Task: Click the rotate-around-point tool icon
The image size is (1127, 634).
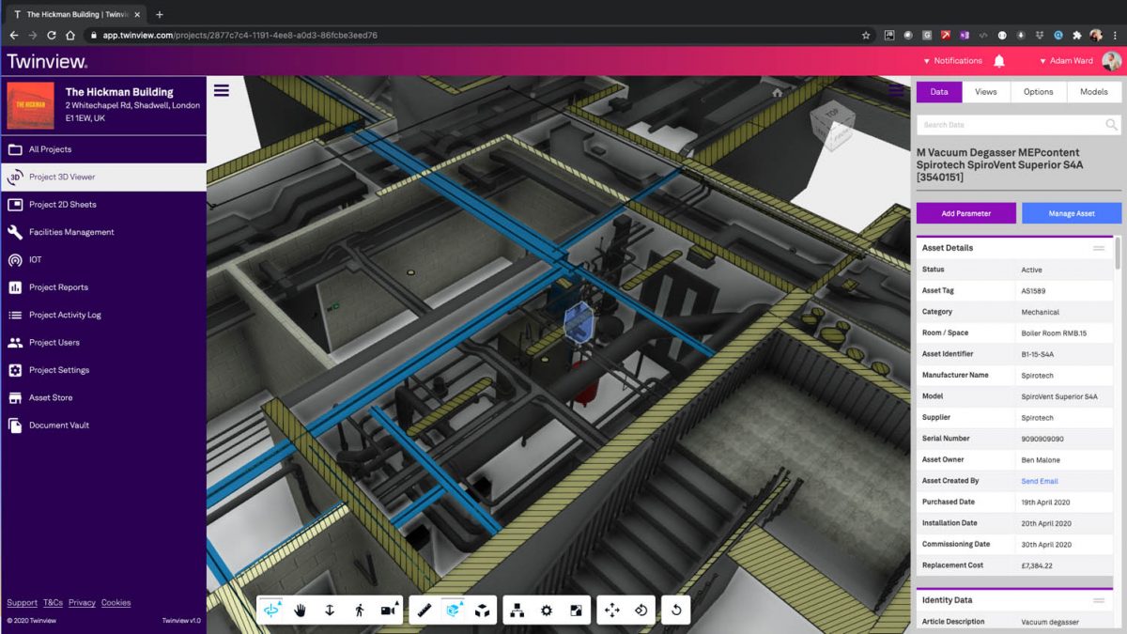Action: click(641, 611)
